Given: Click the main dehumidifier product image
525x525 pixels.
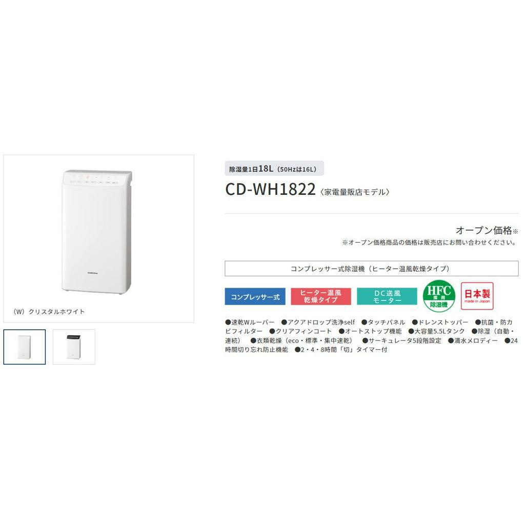Looking at the screenshot, I should click(x=97, y=232).
